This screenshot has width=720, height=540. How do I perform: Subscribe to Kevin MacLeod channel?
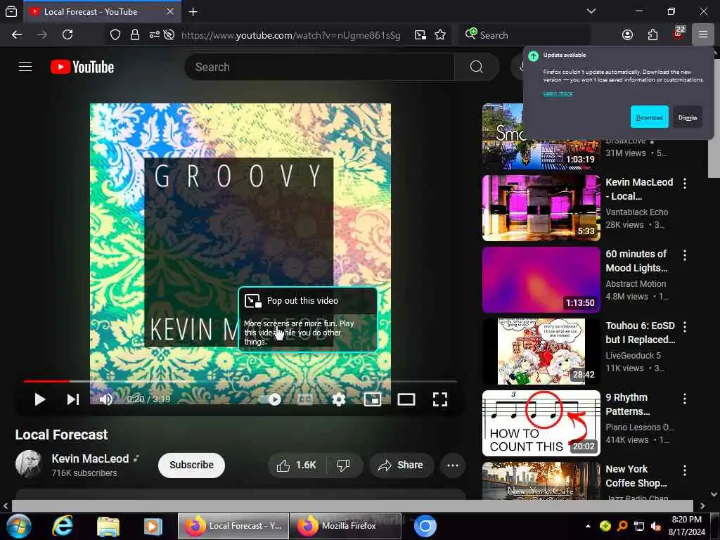(x=191, y=465)
